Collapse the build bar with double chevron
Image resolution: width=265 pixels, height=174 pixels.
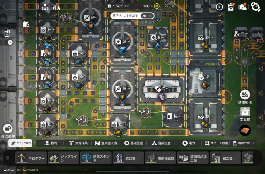click(x=7, y=158)
